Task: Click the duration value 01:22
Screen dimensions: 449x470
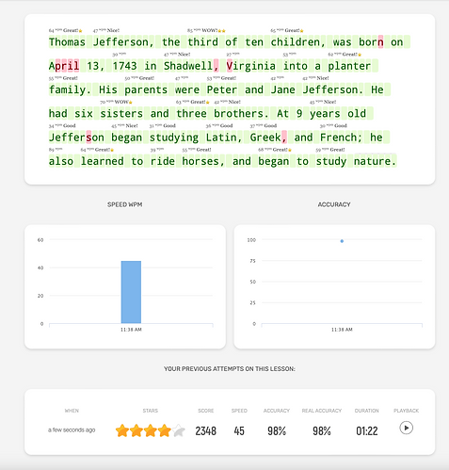Action: coord(367,430)
